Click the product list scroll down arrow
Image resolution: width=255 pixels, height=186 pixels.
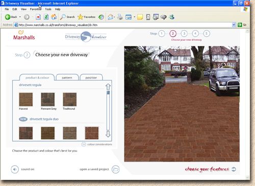pyautogui.click(x=108, y=134)
